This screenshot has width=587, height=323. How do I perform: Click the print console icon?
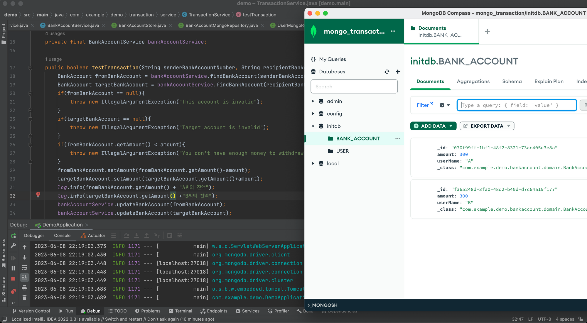pos(25,288)
